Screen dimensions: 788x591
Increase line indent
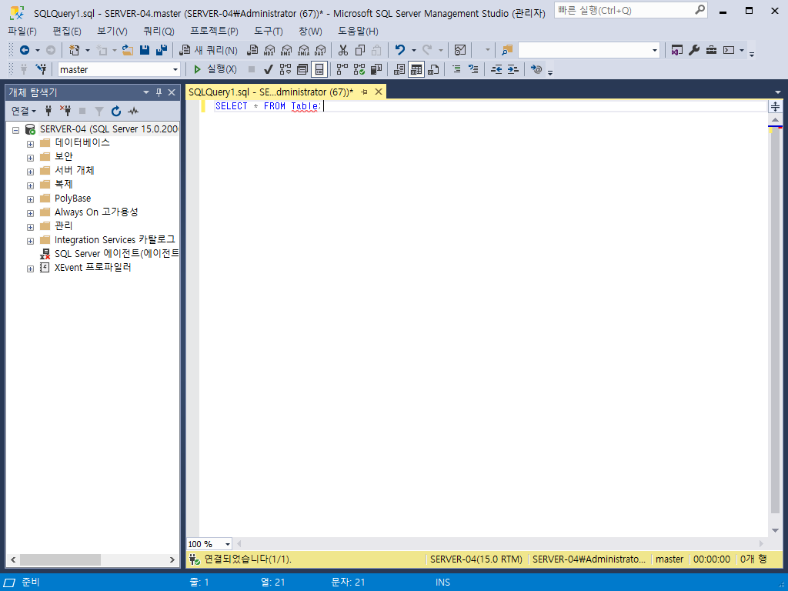tap(513, 69)
